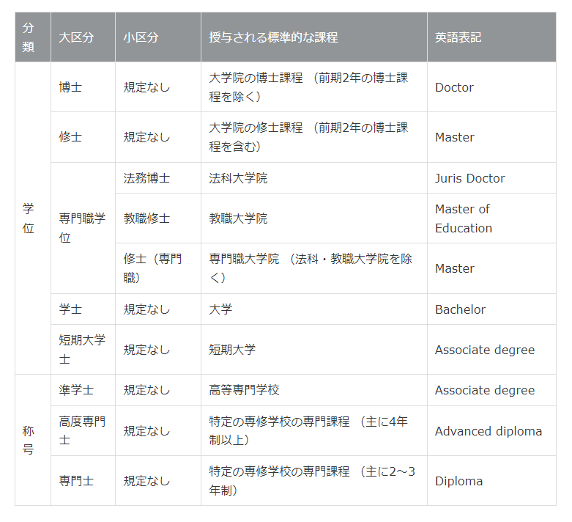This screenshot has width=572, height=522.
Task: Click the 短期大学士 cell
Action: tap(81, 350)
